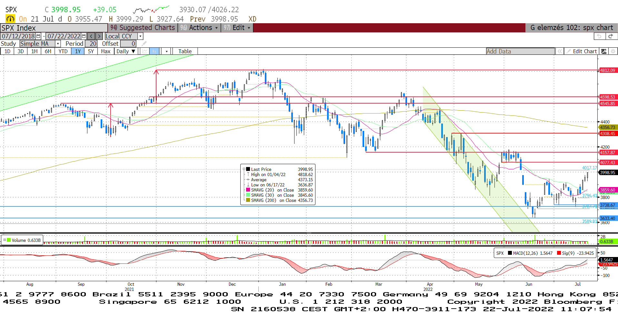
Task: Click the undo arrow icon
Action: coord(599,36)
